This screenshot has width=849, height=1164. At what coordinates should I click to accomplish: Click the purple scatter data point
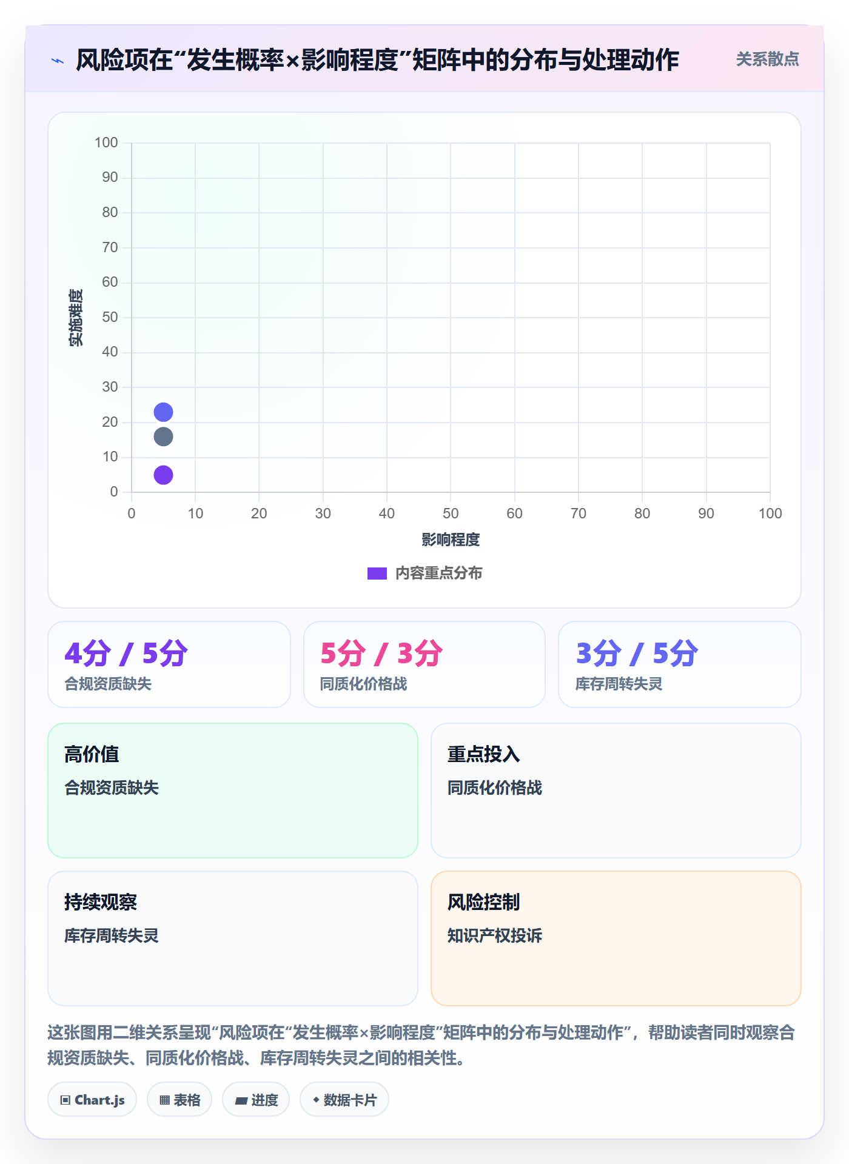click(x=163, y=475)
